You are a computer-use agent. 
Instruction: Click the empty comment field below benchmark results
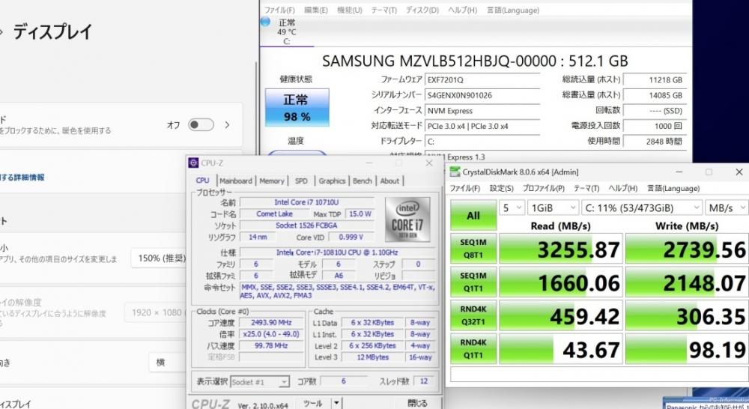599,375
